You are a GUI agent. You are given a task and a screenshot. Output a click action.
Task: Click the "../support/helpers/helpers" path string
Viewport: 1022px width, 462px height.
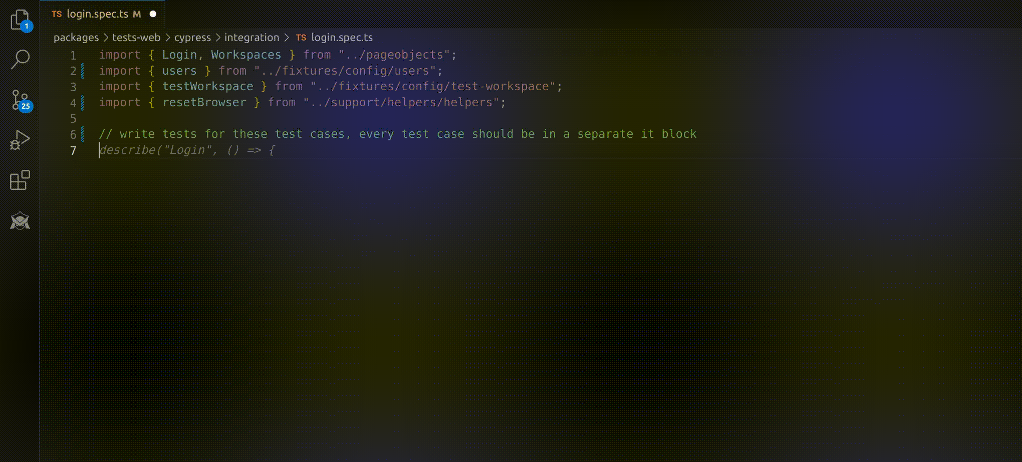[401, 102]
